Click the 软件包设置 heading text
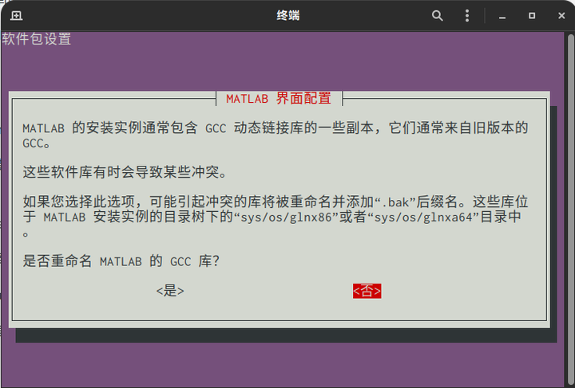Screen dimensions: 575x388 click(37, 39)
